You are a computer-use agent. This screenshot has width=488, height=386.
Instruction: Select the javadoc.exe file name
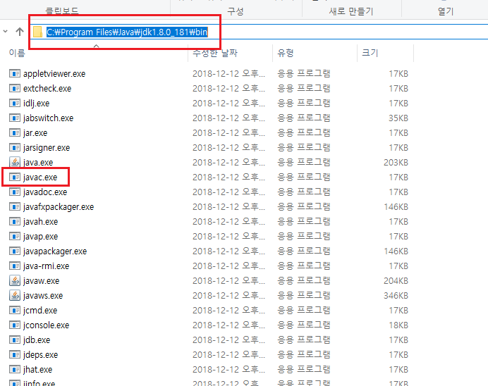[45, 192]
